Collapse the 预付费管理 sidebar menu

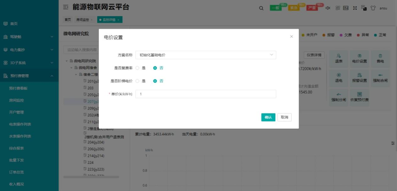tap(29, 76)
